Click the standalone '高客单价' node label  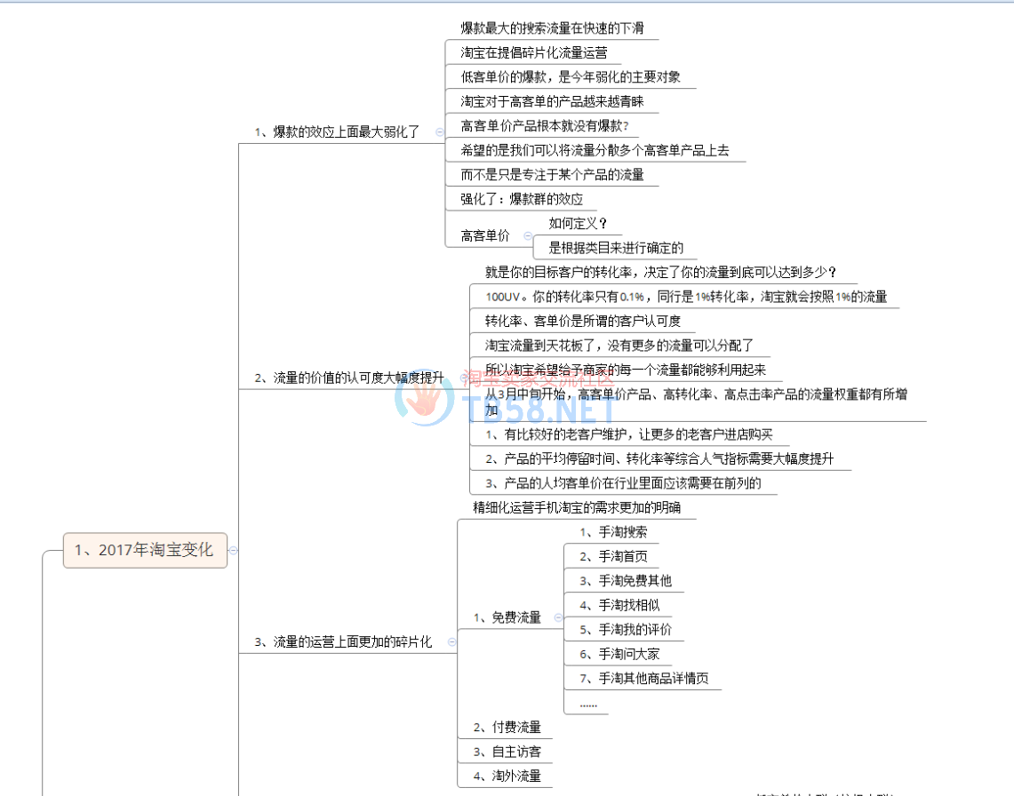coord(485,236)
